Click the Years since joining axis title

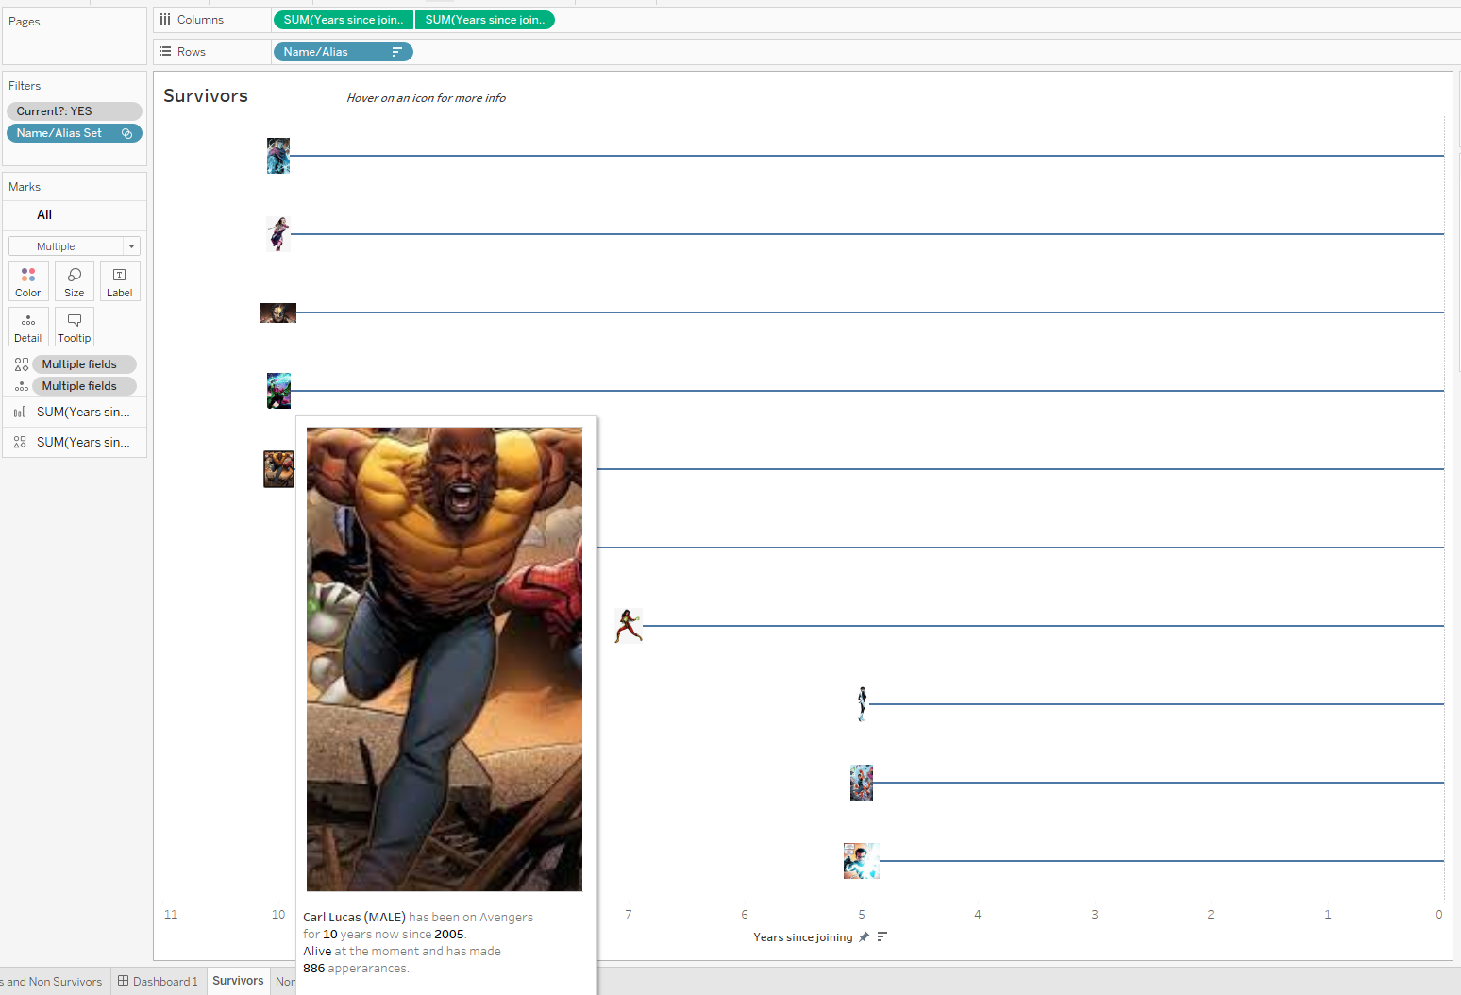click(803, 937)
